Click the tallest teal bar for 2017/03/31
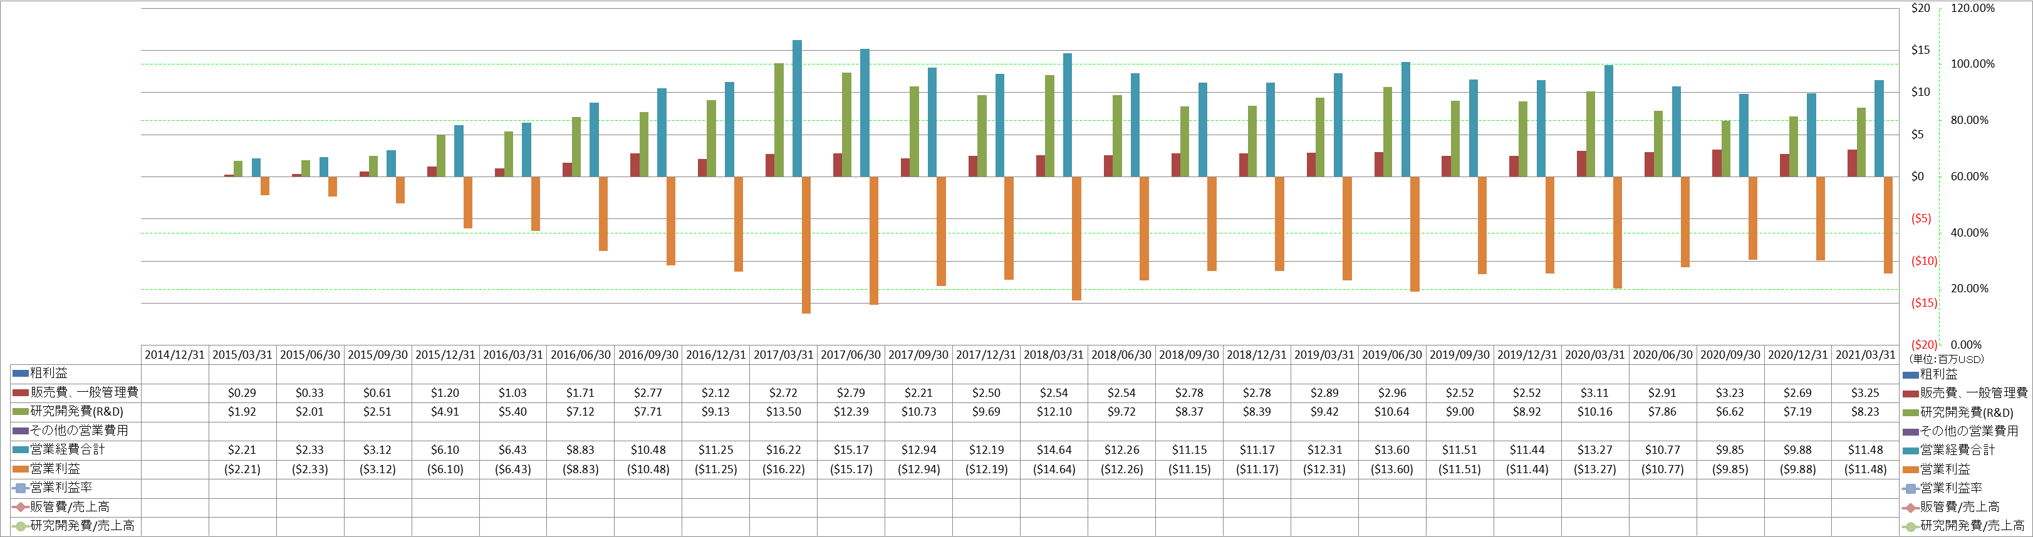Screen dimensions: 2033x537 pos(797,108)
